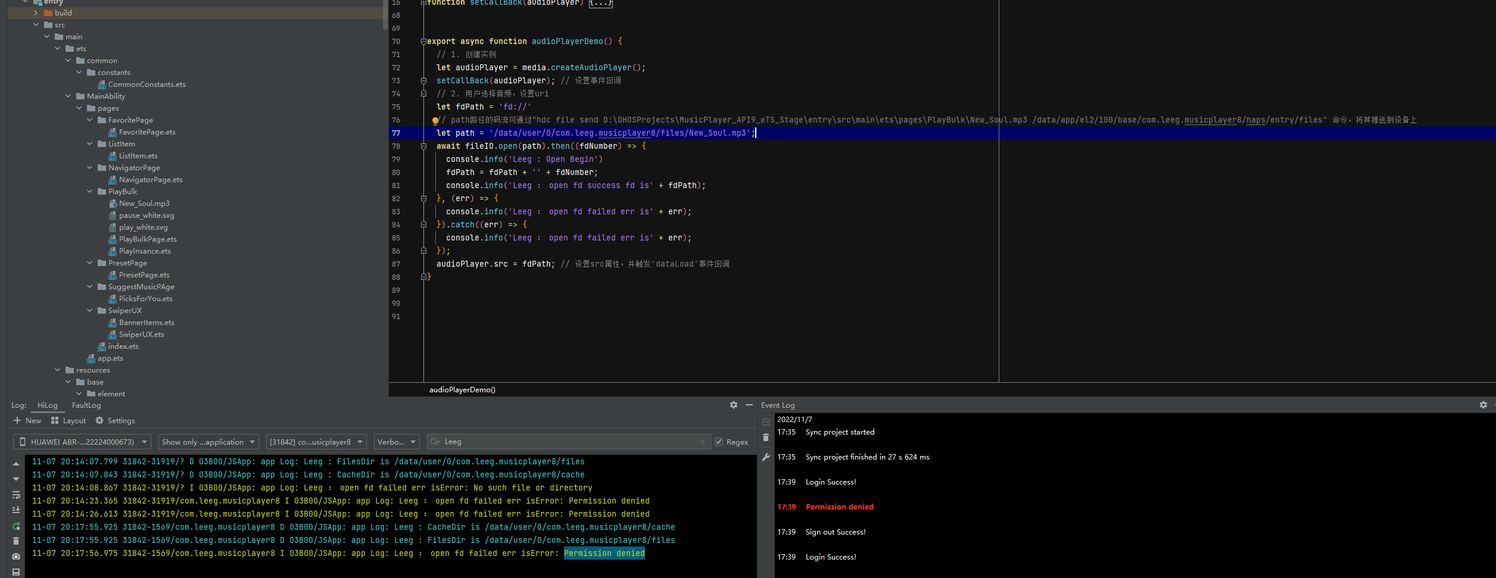Image resolution: width=1496 pixels, height=578 pixels.
Task: Click the red Permission denied event entry
Action: [839, 507]
